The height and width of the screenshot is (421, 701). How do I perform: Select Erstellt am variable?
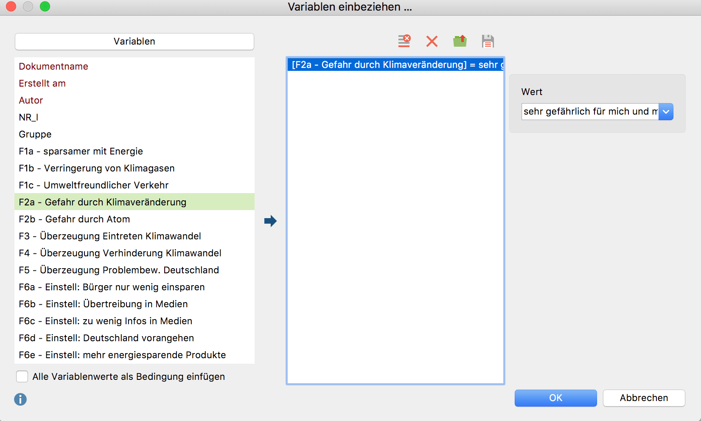point(135,83)
